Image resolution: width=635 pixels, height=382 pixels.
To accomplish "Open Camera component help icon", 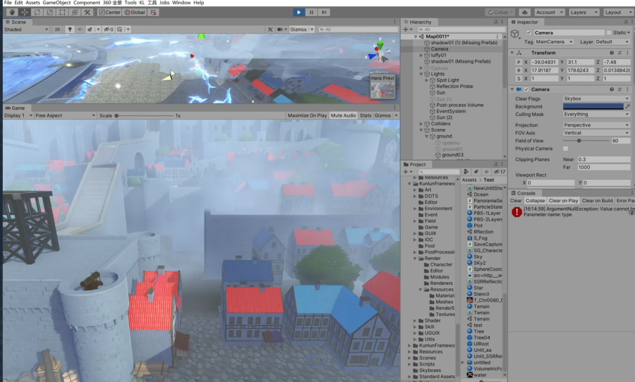I will coord(612,89).
